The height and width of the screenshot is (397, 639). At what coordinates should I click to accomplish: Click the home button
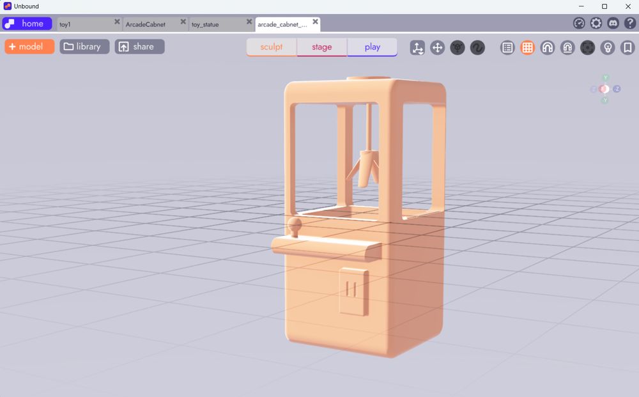[x=27, y=24]
